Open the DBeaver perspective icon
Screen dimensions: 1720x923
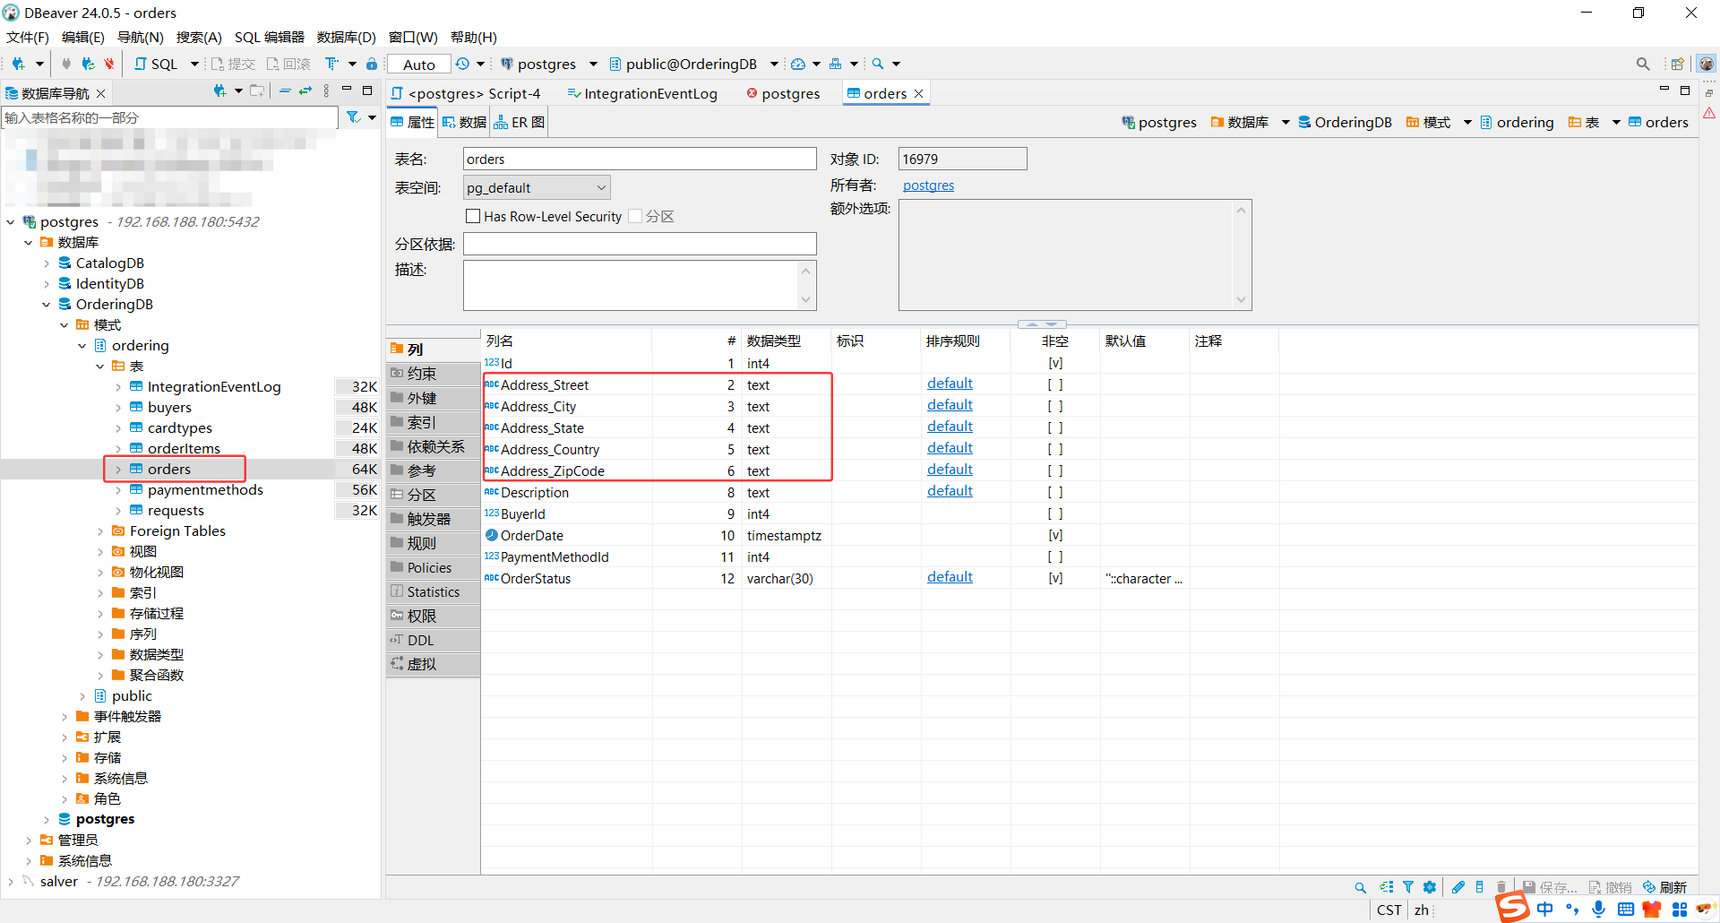click(x=1707, y=64)
